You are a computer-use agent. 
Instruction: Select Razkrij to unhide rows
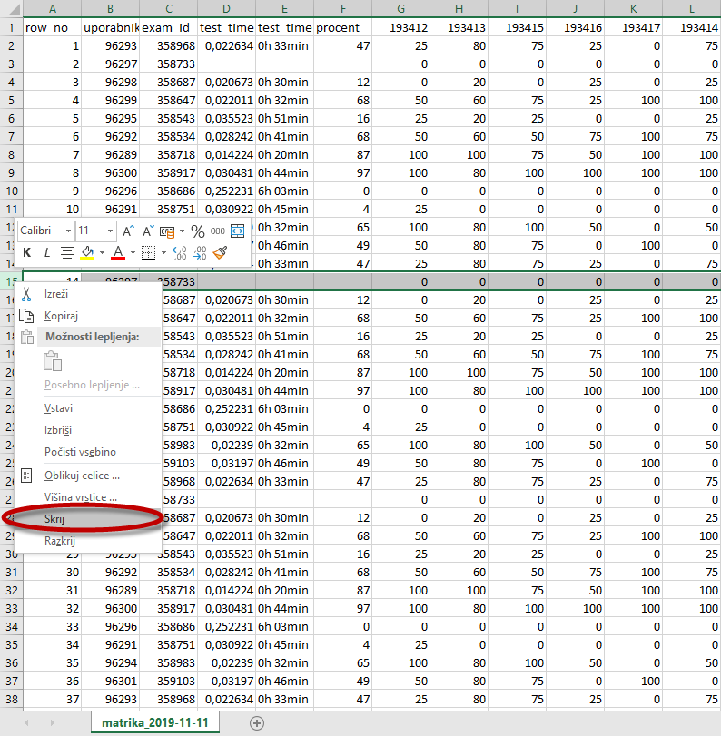tap(88, 541)
